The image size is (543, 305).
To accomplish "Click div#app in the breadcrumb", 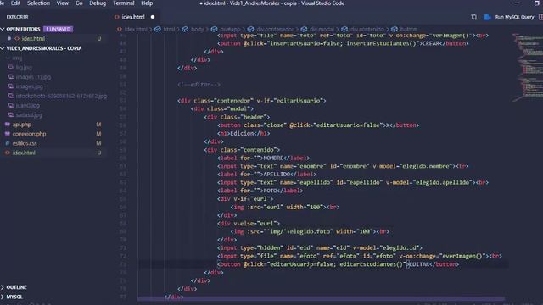I will click(230, 29).
